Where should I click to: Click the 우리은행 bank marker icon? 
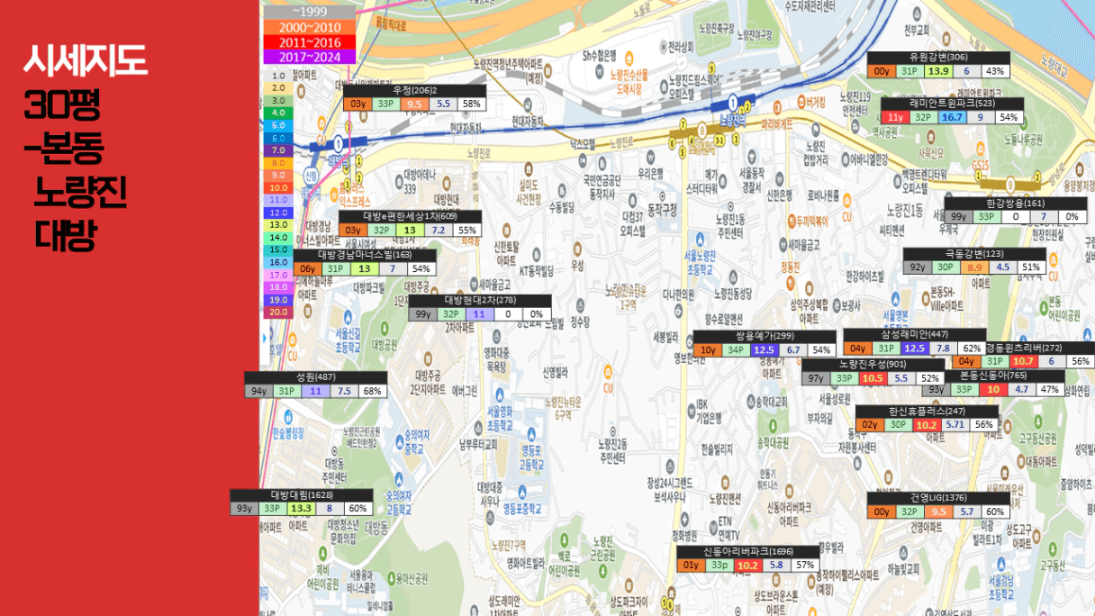tap(651, 158)
